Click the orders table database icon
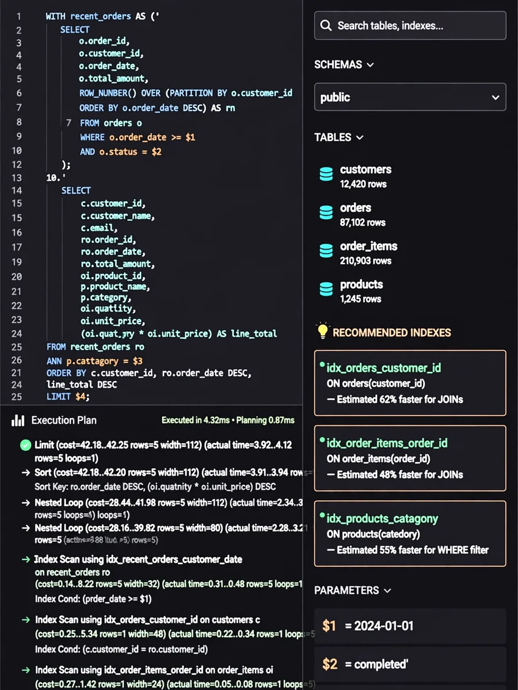The image size is (518, 690). [x=326, y=213]
